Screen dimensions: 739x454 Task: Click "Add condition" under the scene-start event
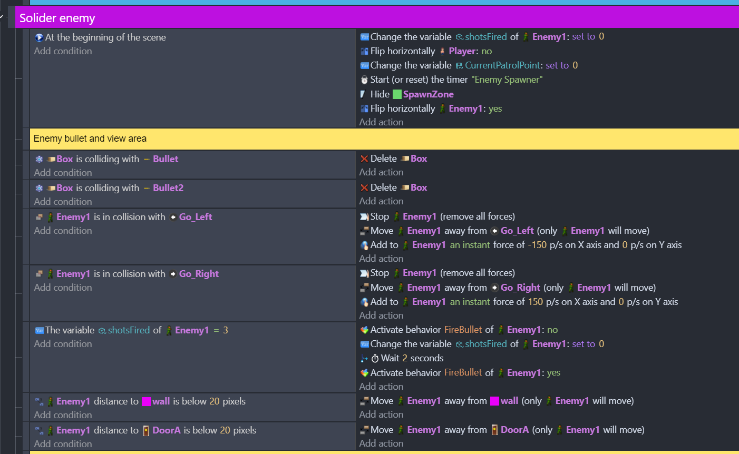63,51
